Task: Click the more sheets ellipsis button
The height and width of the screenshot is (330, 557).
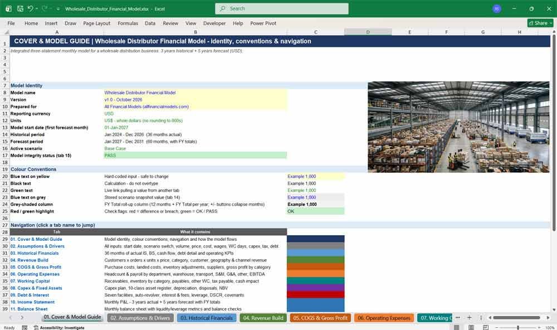Action: 458,318
